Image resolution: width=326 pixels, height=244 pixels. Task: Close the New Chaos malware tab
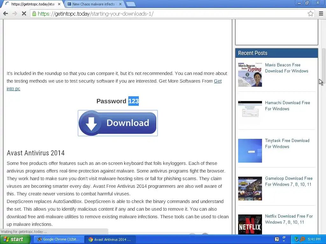click(120, 4)
